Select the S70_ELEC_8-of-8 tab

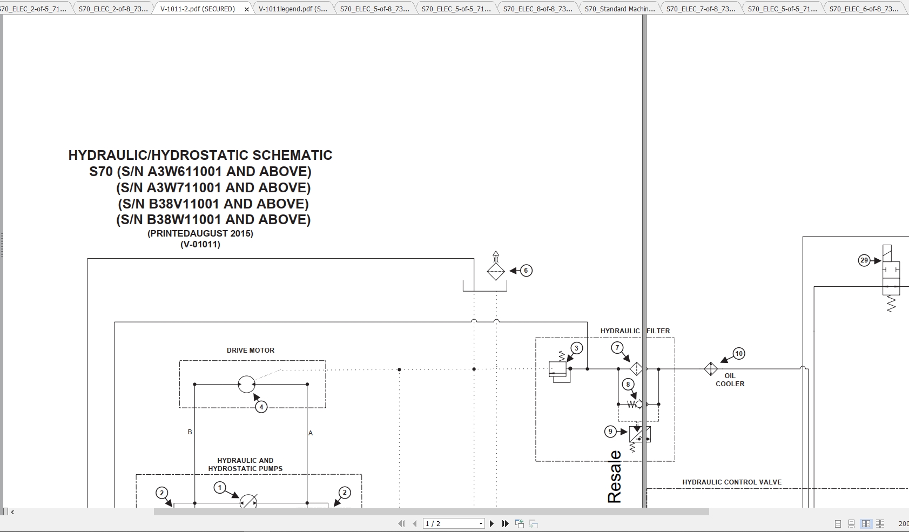coord(538,8)
